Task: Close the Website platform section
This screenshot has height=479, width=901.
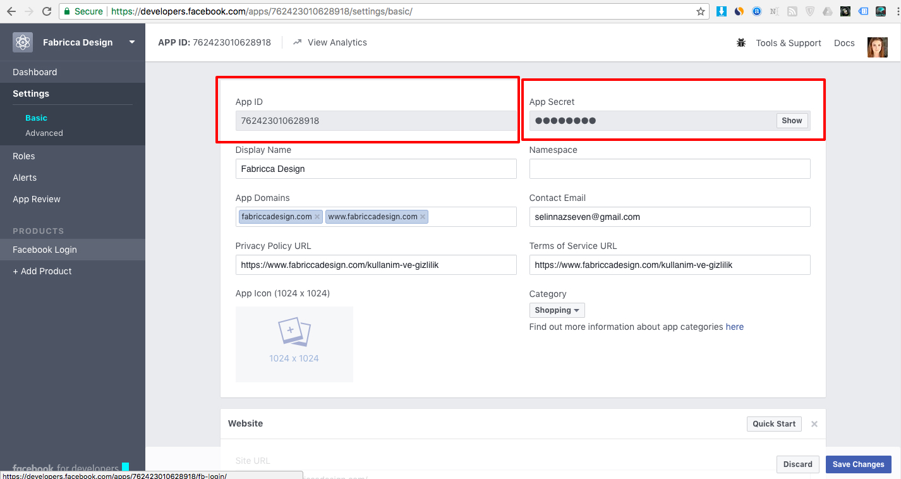Action: tap(814, 424)
